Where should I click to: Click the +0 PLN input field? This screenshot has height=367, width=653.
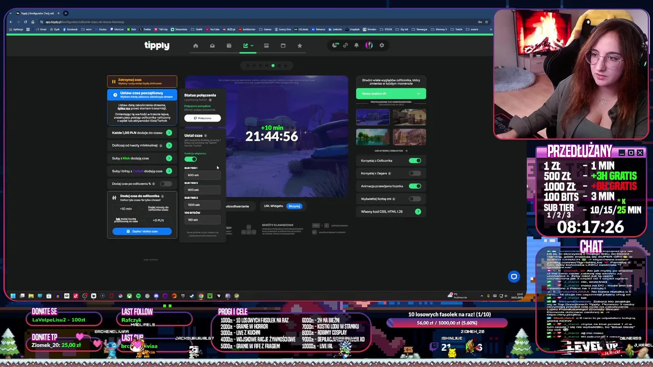(158, 220)
